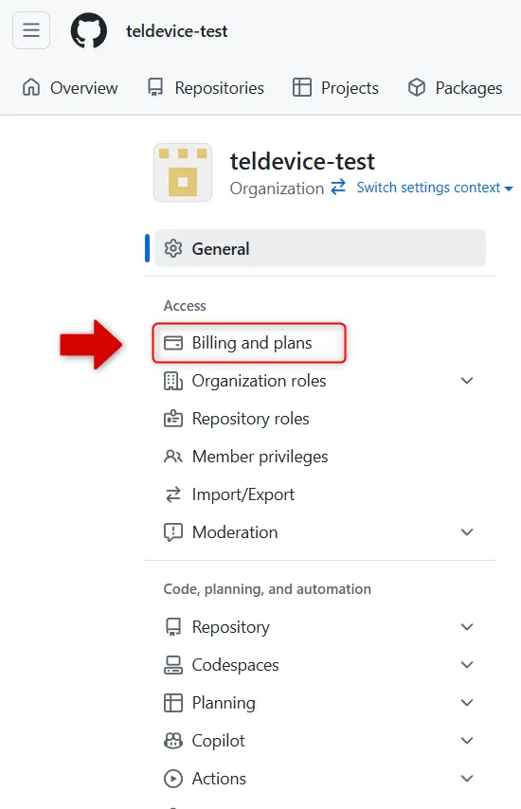Click the GitHub Octocat logo
Screen dimensions: 521x809
coord(89,30)
